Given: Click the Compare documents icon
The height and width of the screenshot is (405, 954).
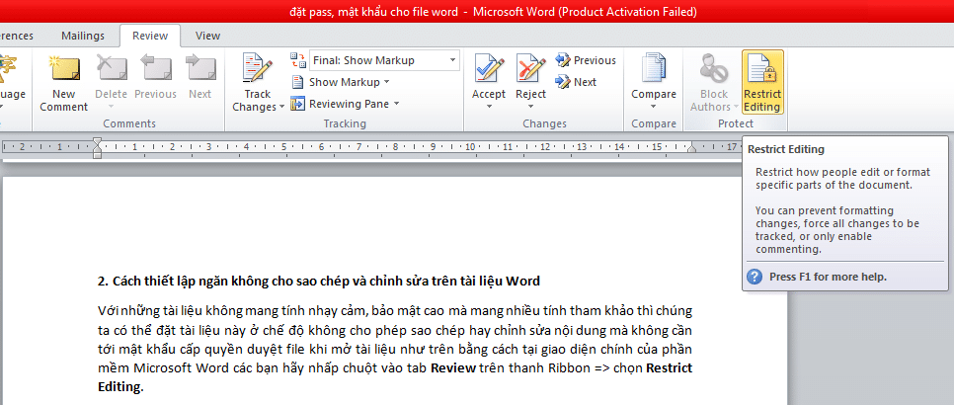Looking at the screenshot, I should (x=654, y=68).
